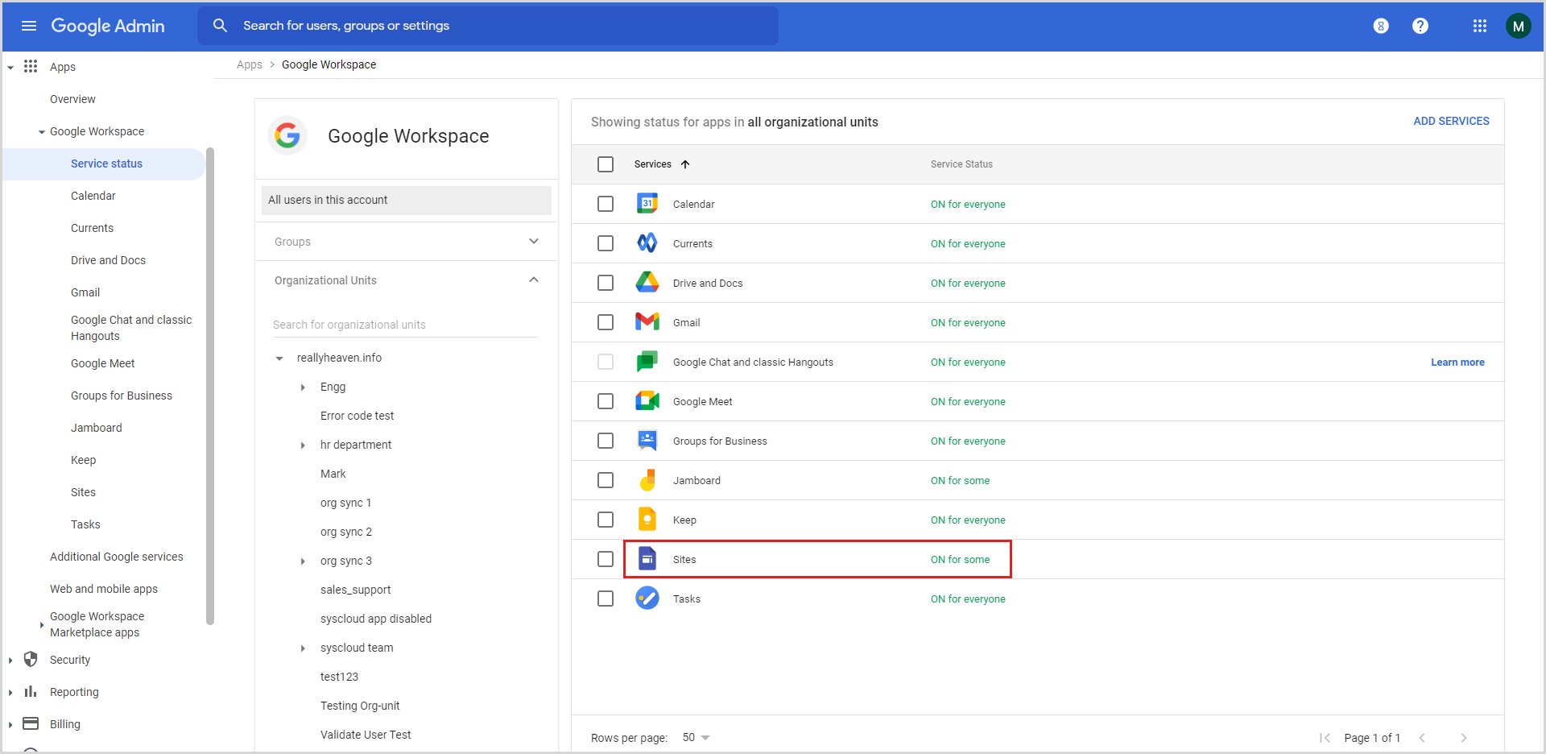Collapse the Organizational Units section
Screen dimensions: 1546x754
pyautogui.click(x=534, y=280)
